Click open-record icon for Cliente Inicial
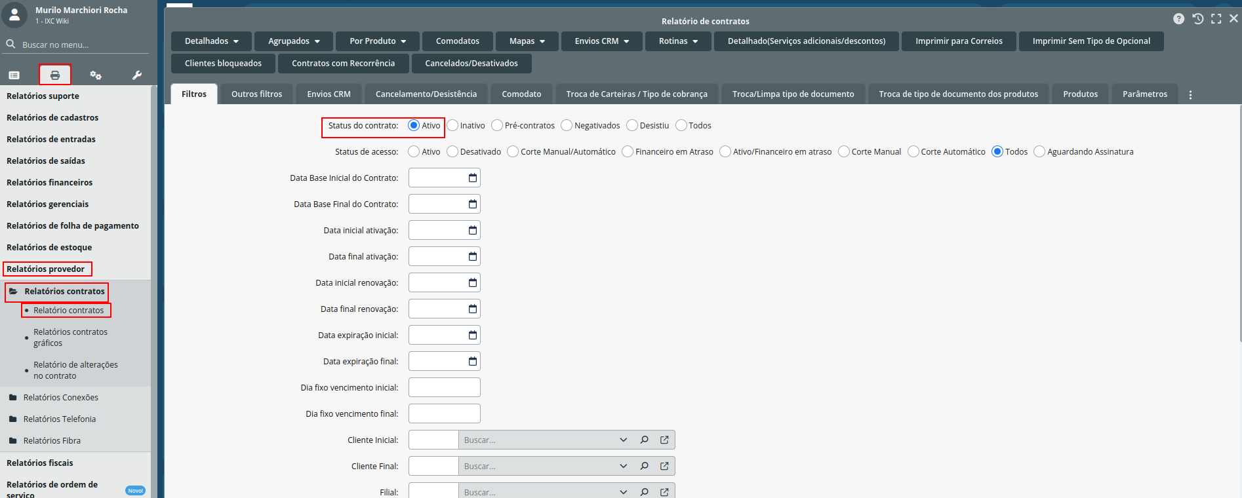 click(664, 440)
